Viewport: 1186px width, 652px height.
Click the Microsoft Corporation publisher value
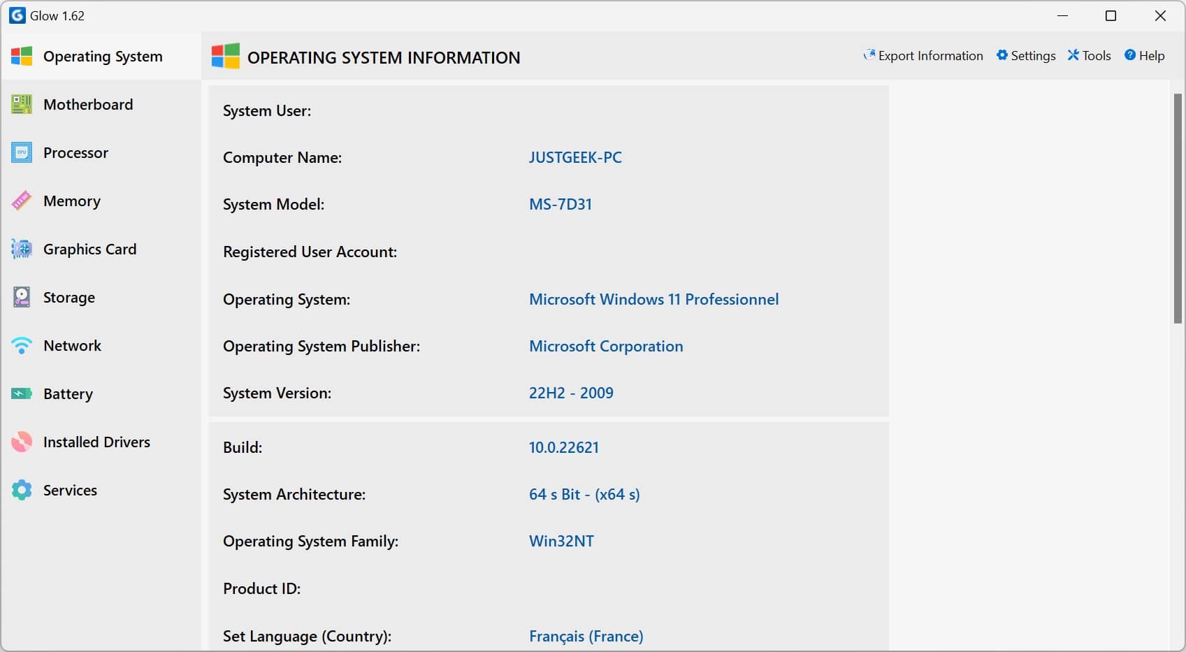pos(606,346)
